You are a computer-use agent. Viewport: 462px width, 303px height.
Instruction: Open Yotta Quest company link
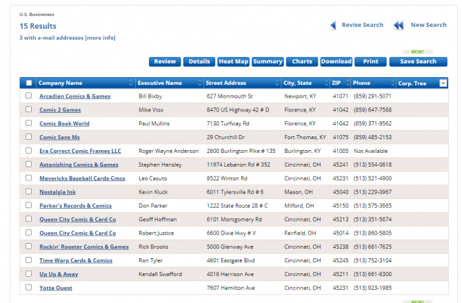pyautogui.click(x=56, y=288)
